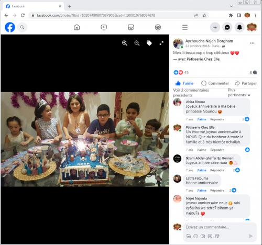
Task: Click the plus Create button
Action: (215, 27)
